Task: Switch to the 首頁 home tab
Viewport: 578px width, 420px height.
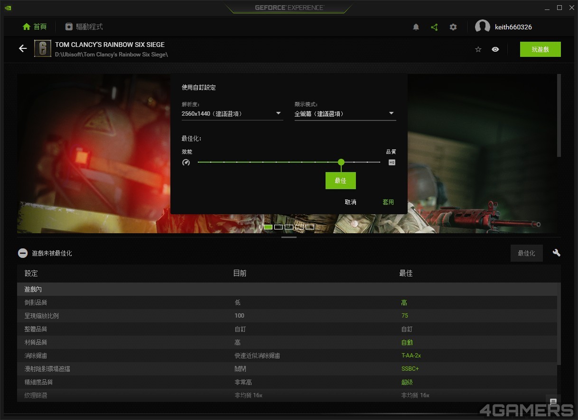Action: point(35,27)
